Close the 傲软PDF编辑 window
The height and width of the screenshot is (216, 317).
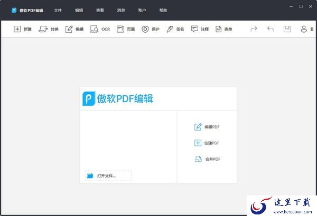click(x=311, y=6)
